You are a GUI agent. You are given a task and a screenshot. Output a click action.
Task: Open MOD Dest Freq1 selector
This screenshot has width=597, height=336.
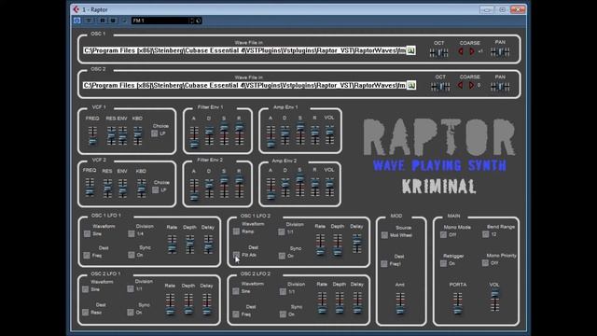pyautogui.click(x=384, y=263)
